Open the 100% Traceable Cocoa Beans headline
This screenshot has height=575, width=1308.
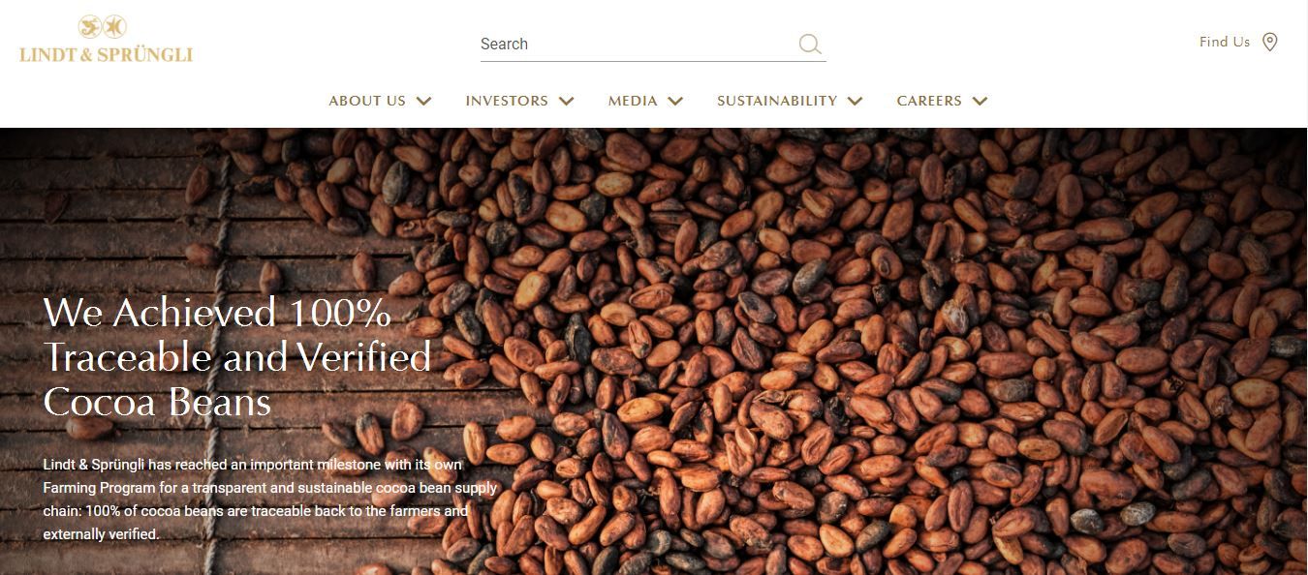(x=237, y=357)
